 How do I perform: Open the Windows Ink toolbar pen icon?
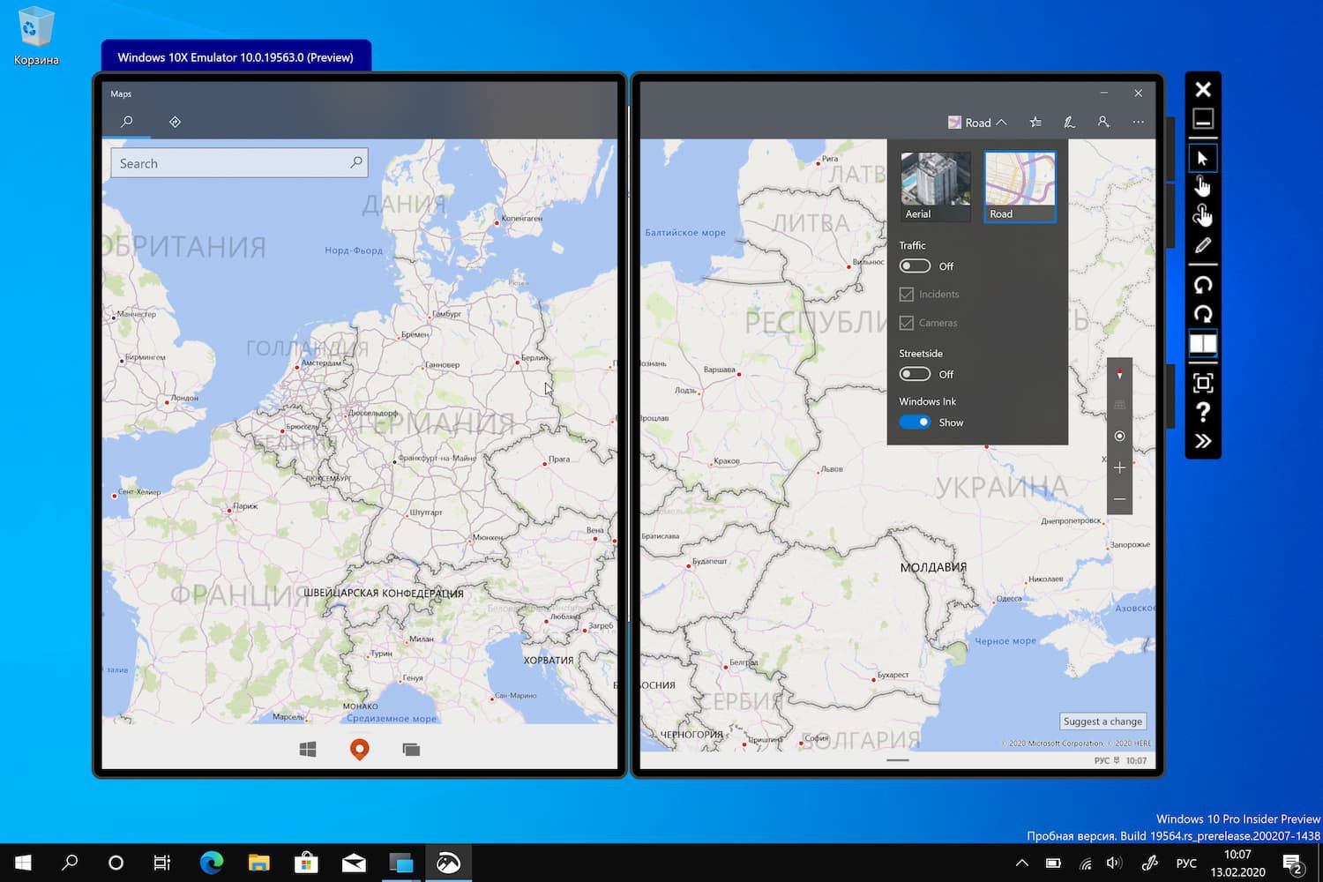coord(1069,122)
